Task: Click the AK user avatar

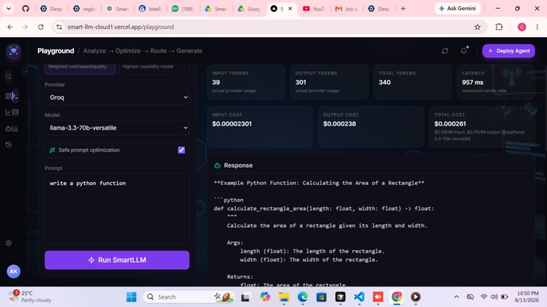Action: [14, 271]
